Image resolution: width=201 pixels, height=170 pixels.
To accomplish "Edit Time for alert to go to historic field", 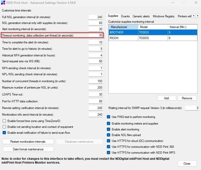I will pos(96,49).
